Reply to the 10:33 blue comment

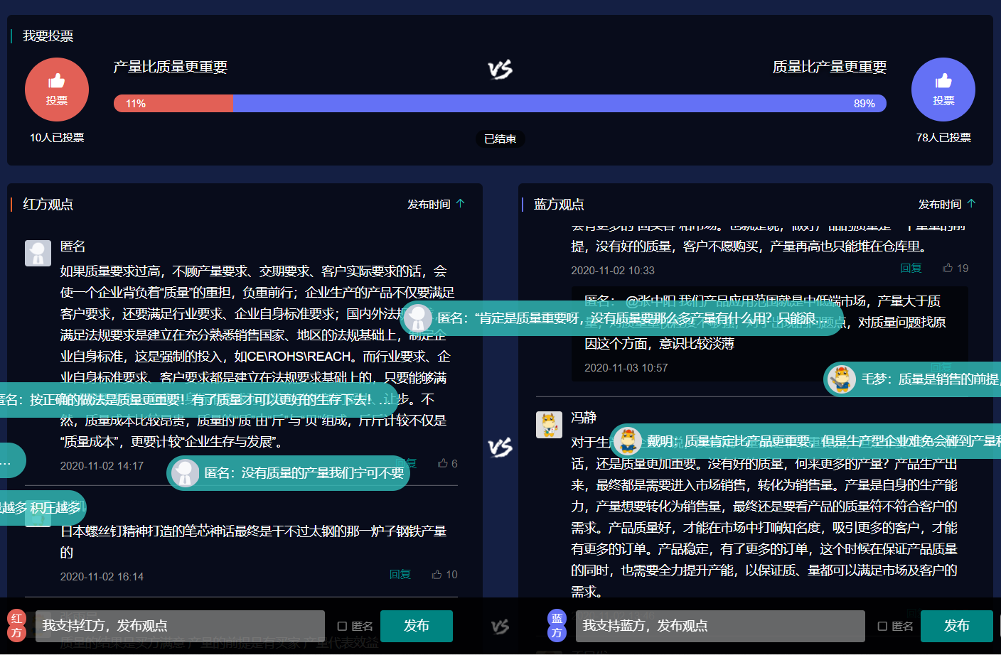point(910,268)
